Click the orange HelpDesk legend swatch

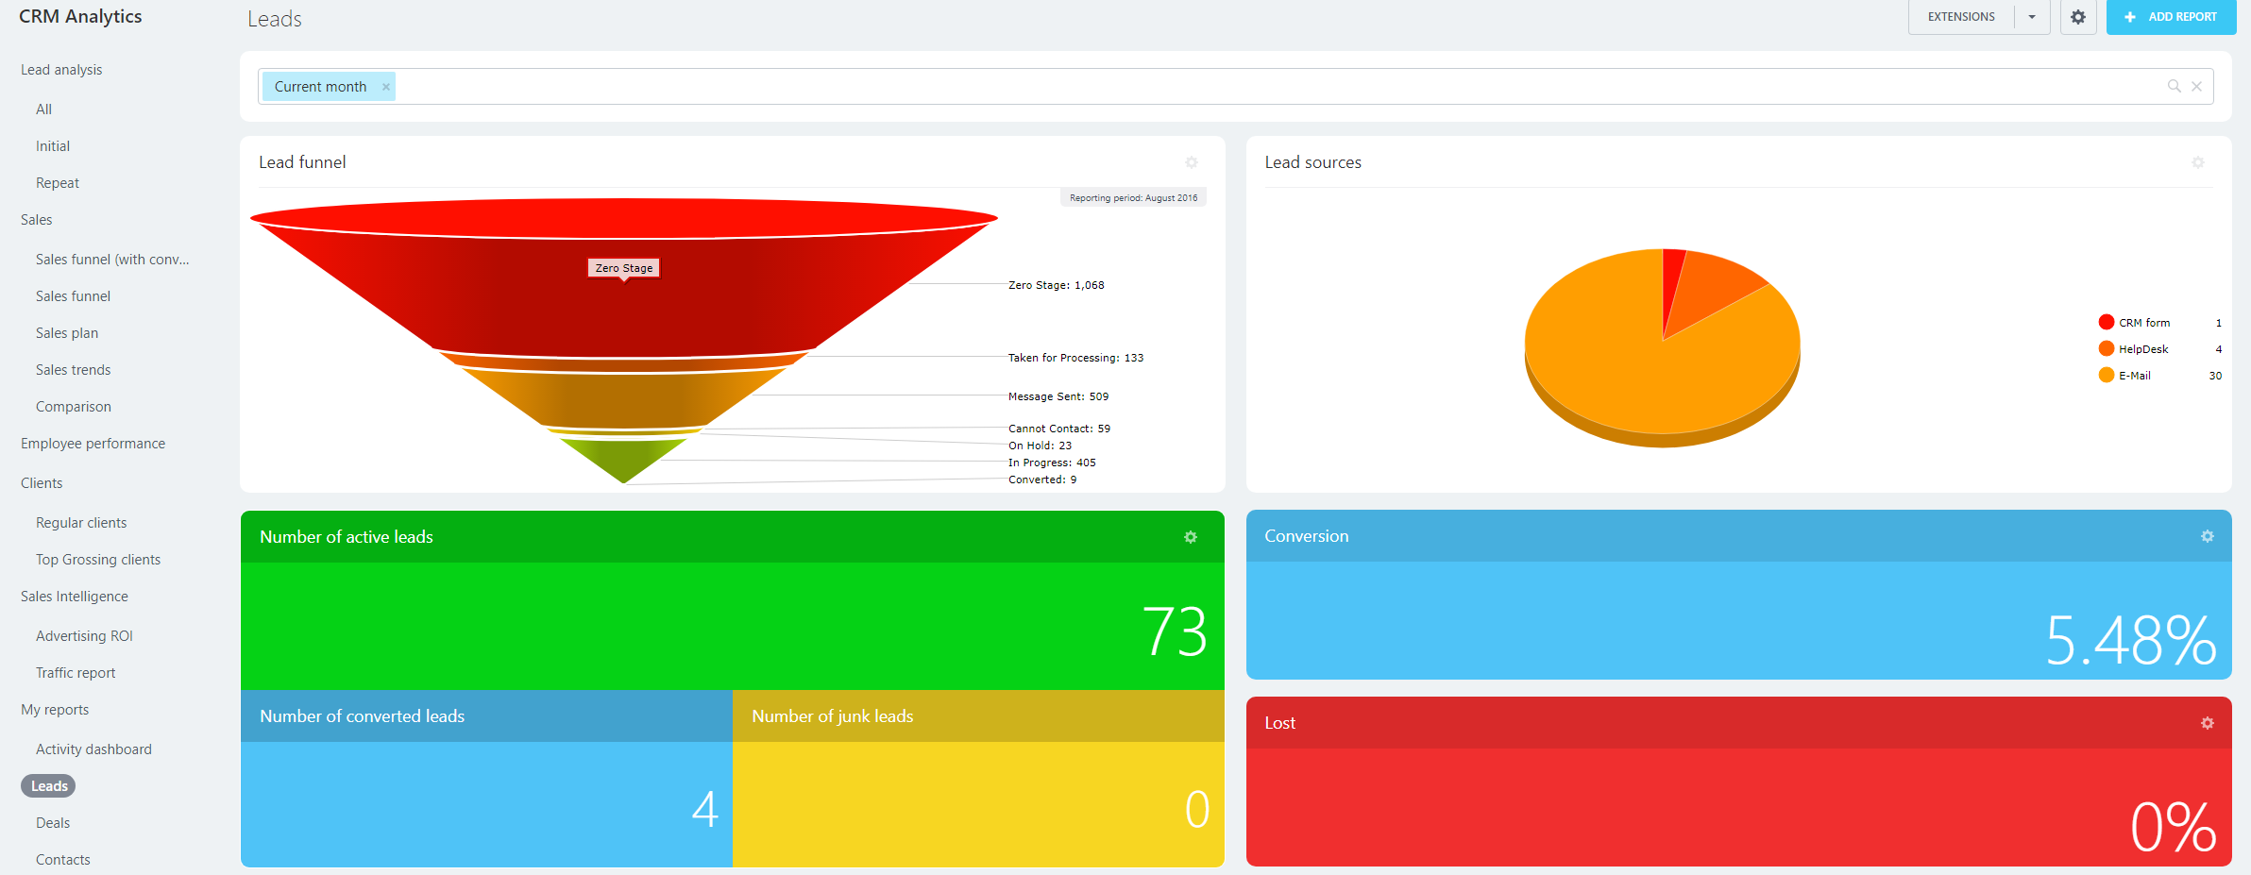click(2106, 349)
